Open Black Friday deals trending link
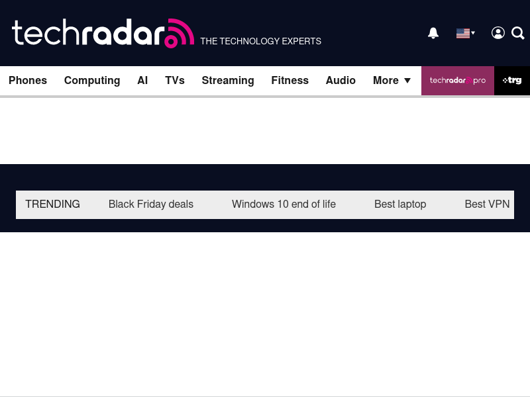Screen dimensions: 530x397 pos(151,204)
